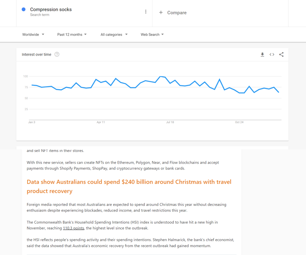Select the Oct 24 date label on the axis
Viewport: 306px width, 255px height.
pos(239,122)
